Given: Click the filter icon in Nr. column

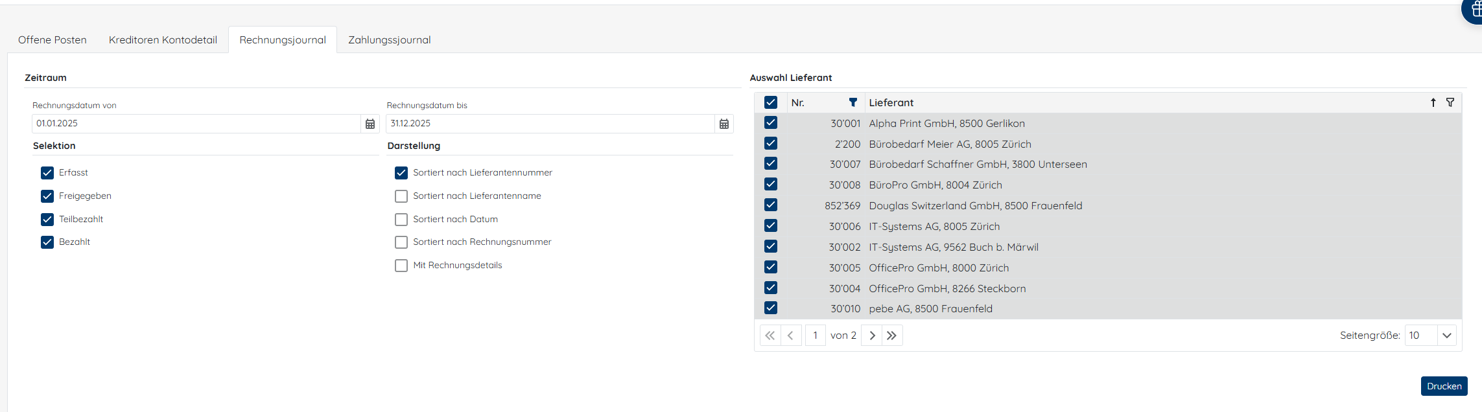Looking at the screenshot, I should pos(853,102).
